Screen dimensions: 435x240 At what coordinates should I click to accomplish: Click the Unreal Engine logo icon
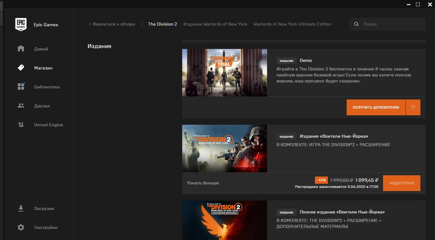pyautogui.click(x=21, y=125)
